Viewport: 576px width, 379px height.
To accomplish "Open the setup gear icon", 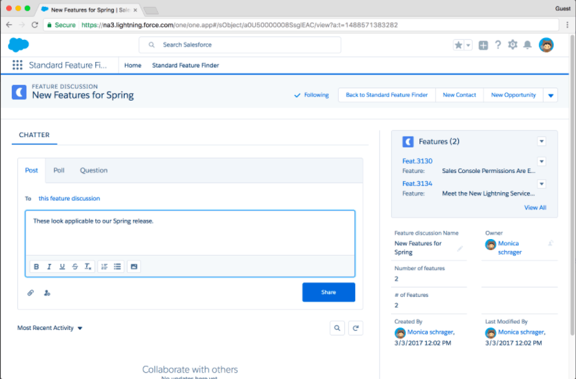I will (x=513, y=45).
